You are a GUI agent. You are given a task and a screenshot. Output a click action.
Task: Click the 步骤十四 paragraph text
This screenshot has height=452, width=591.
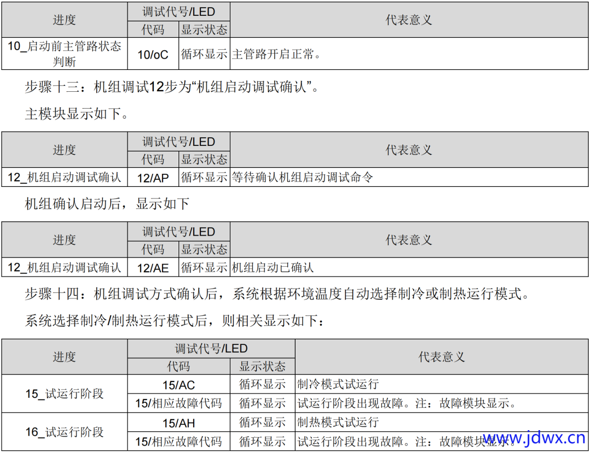point(277,295)
